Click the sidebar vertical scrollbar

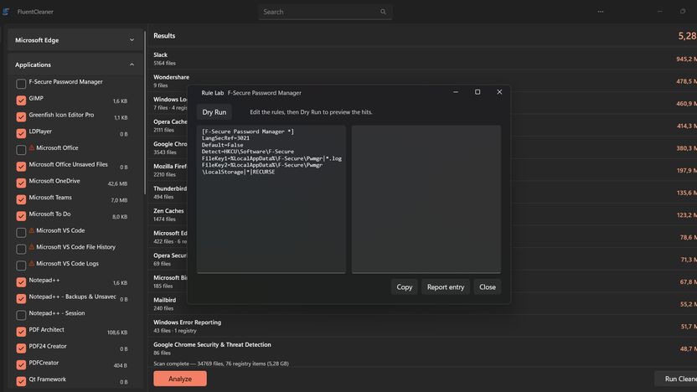click(x=144, y=112)
